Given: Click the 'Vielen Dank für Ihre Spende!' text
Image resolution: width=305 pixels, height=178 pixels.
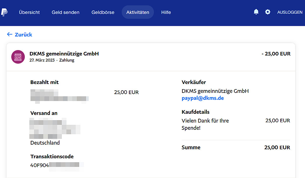Looking at the screenshot, I should pos(205,124).
